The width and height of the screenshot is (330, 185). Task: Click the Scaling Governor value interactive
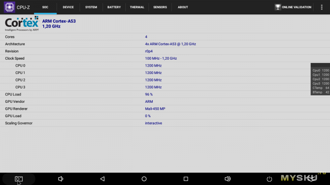point(153,123)
